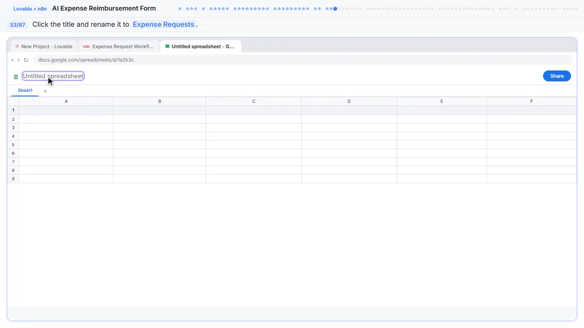This screenshot has width=584, height=328.
Task: Reload the page with refresh icon
Action: click(x=26, y=60)
